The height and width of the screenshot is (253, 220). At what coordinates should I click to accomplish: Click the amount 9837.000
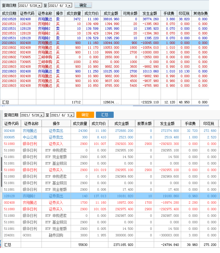[112, 81]
